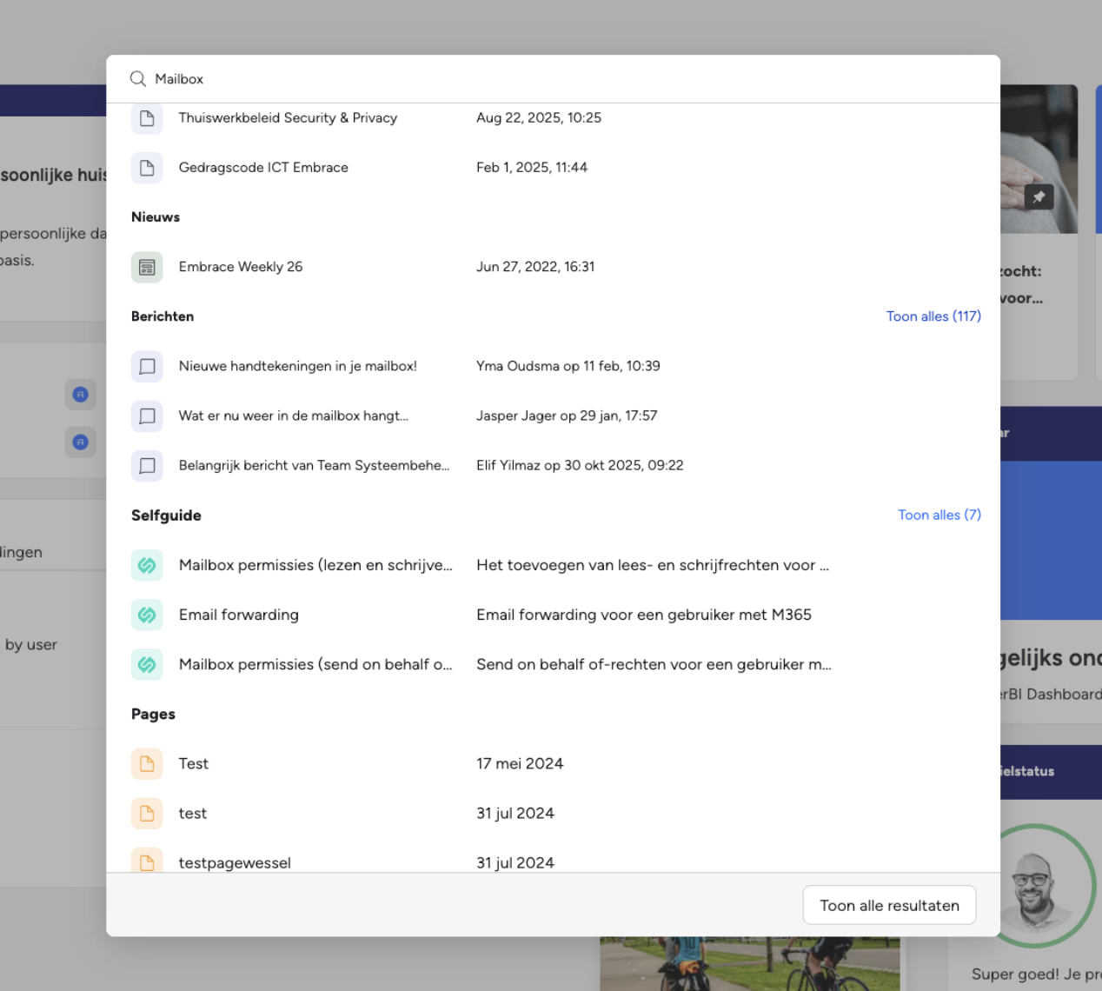The width and height of the screenshot is (1102, 991).
Task: Click the Toon alle resultaten button
Action: [x=889, y=905]
